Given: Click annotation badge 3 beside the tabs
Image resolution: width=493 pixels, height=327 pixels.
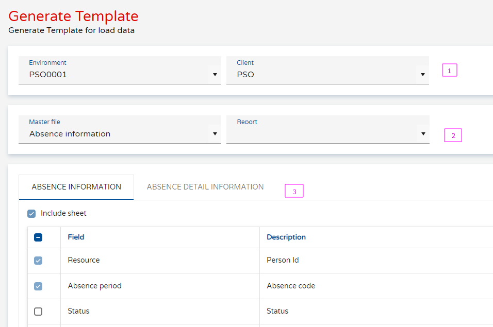Looking at the screenshot, I should pyautogui.click(x=294, y=191).
